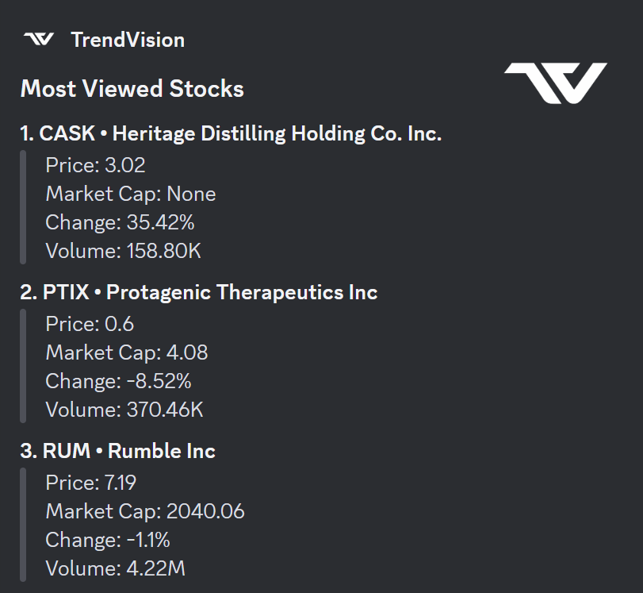Click the TrendVision author name
643x593 pixels.
pos(128,40)
